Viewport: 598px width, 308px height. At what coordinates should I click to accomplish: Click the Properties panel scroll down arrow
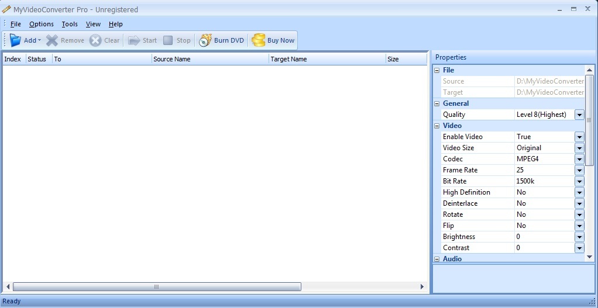(x=589, y=257)
